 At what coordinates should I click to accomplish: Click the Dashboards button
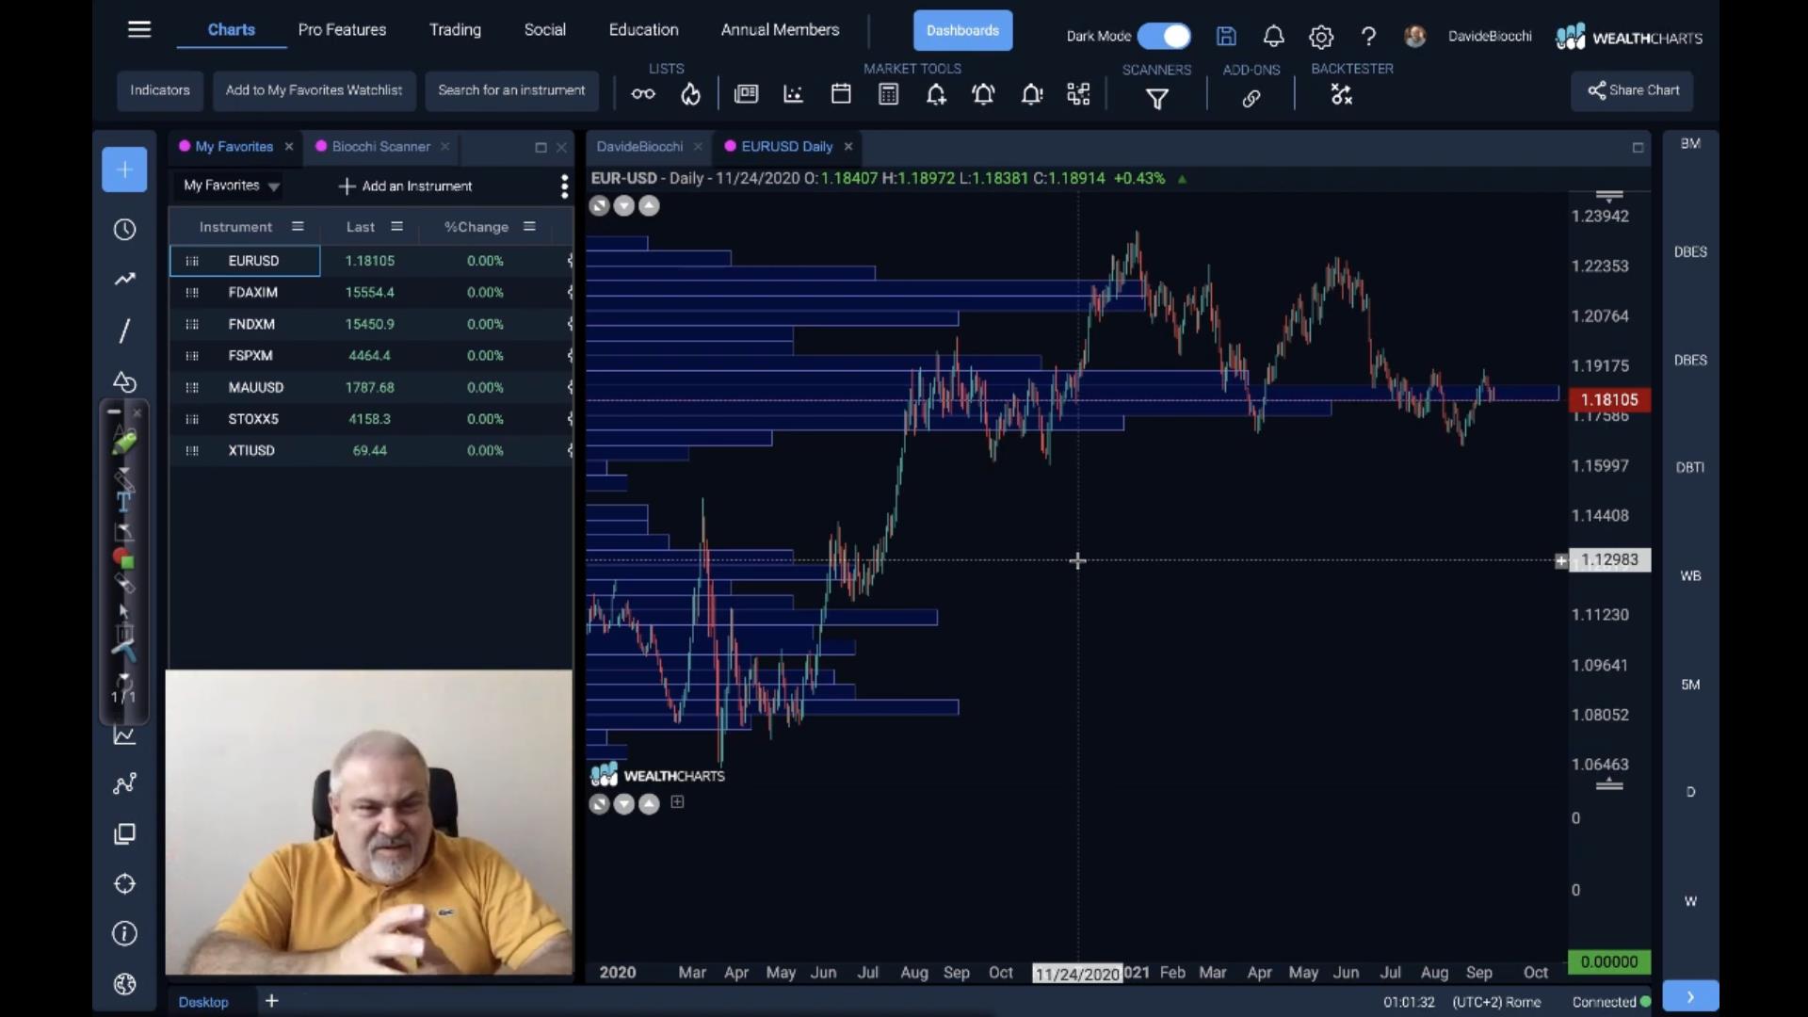pos(962,30)
